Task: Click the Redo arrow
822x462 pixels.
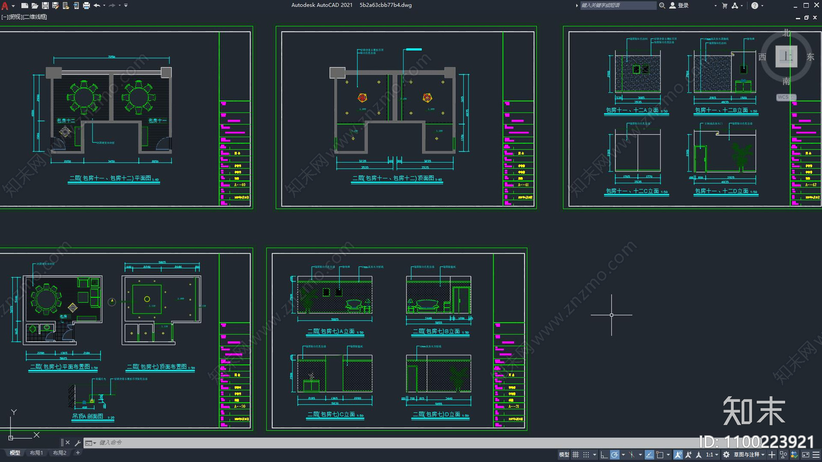Action: point(112,6)
